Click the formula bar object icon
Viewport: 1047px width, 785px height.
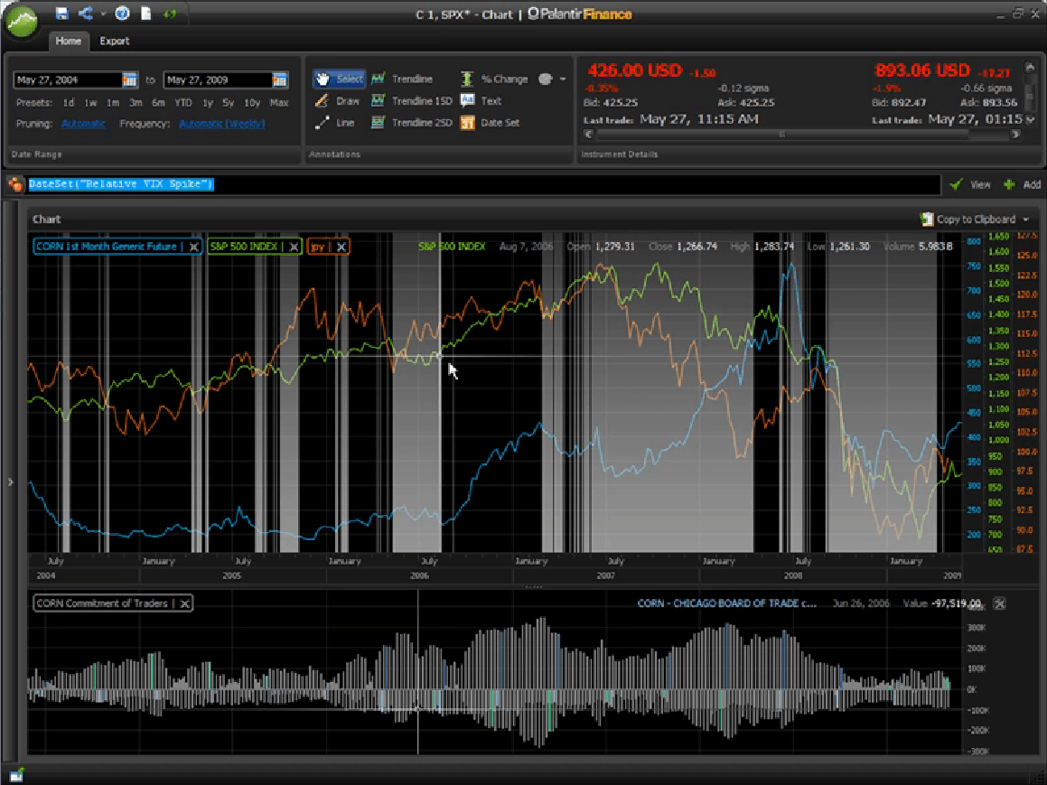click(14, 184)
